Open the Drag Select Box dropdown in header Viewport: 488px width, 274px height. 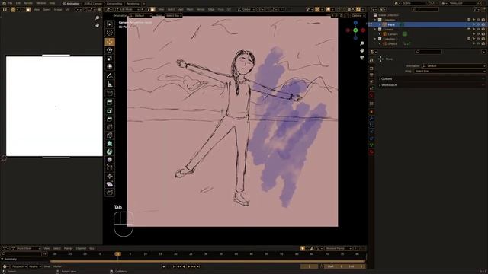174,15
